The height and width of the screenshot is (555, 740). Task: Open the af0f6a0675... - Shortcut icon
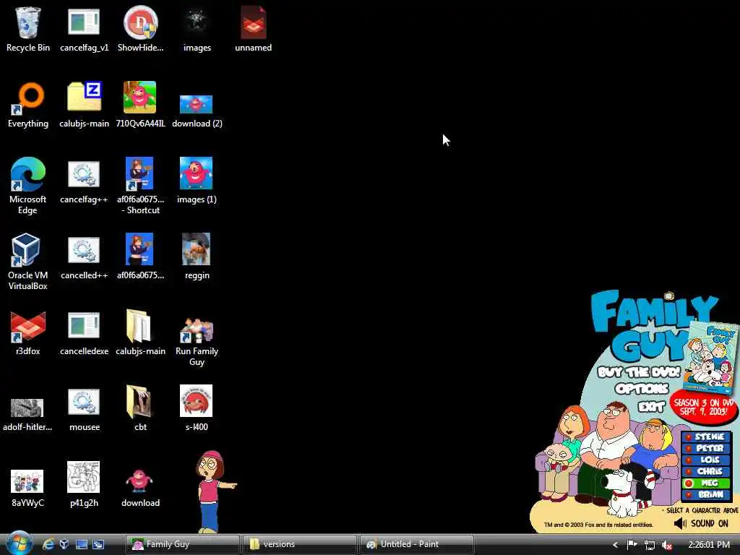140,185
